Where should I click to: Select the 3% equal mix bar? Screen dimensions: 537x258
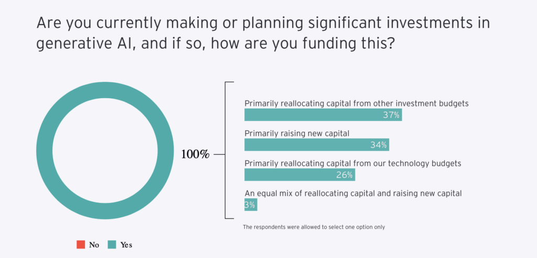click(251, 205)
